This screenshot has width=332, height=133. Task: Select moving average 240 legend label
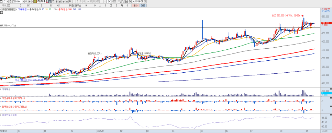click(x=75, y=10)
